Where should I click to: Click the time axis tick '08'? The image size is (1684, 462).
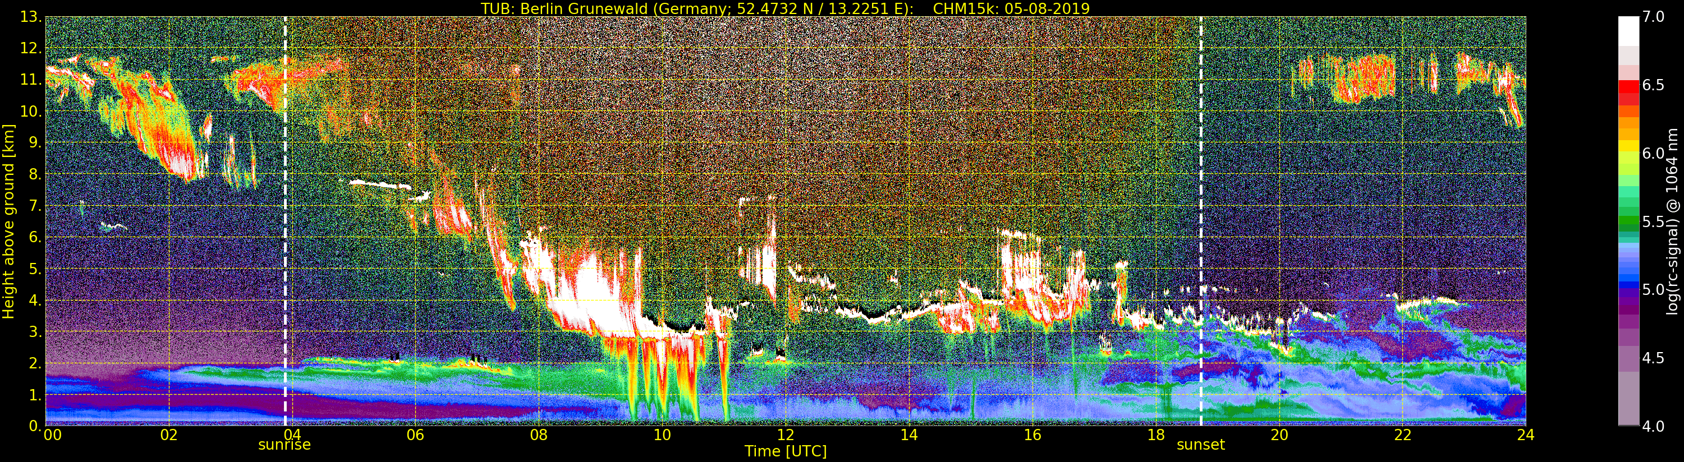[x=539, y=435]
